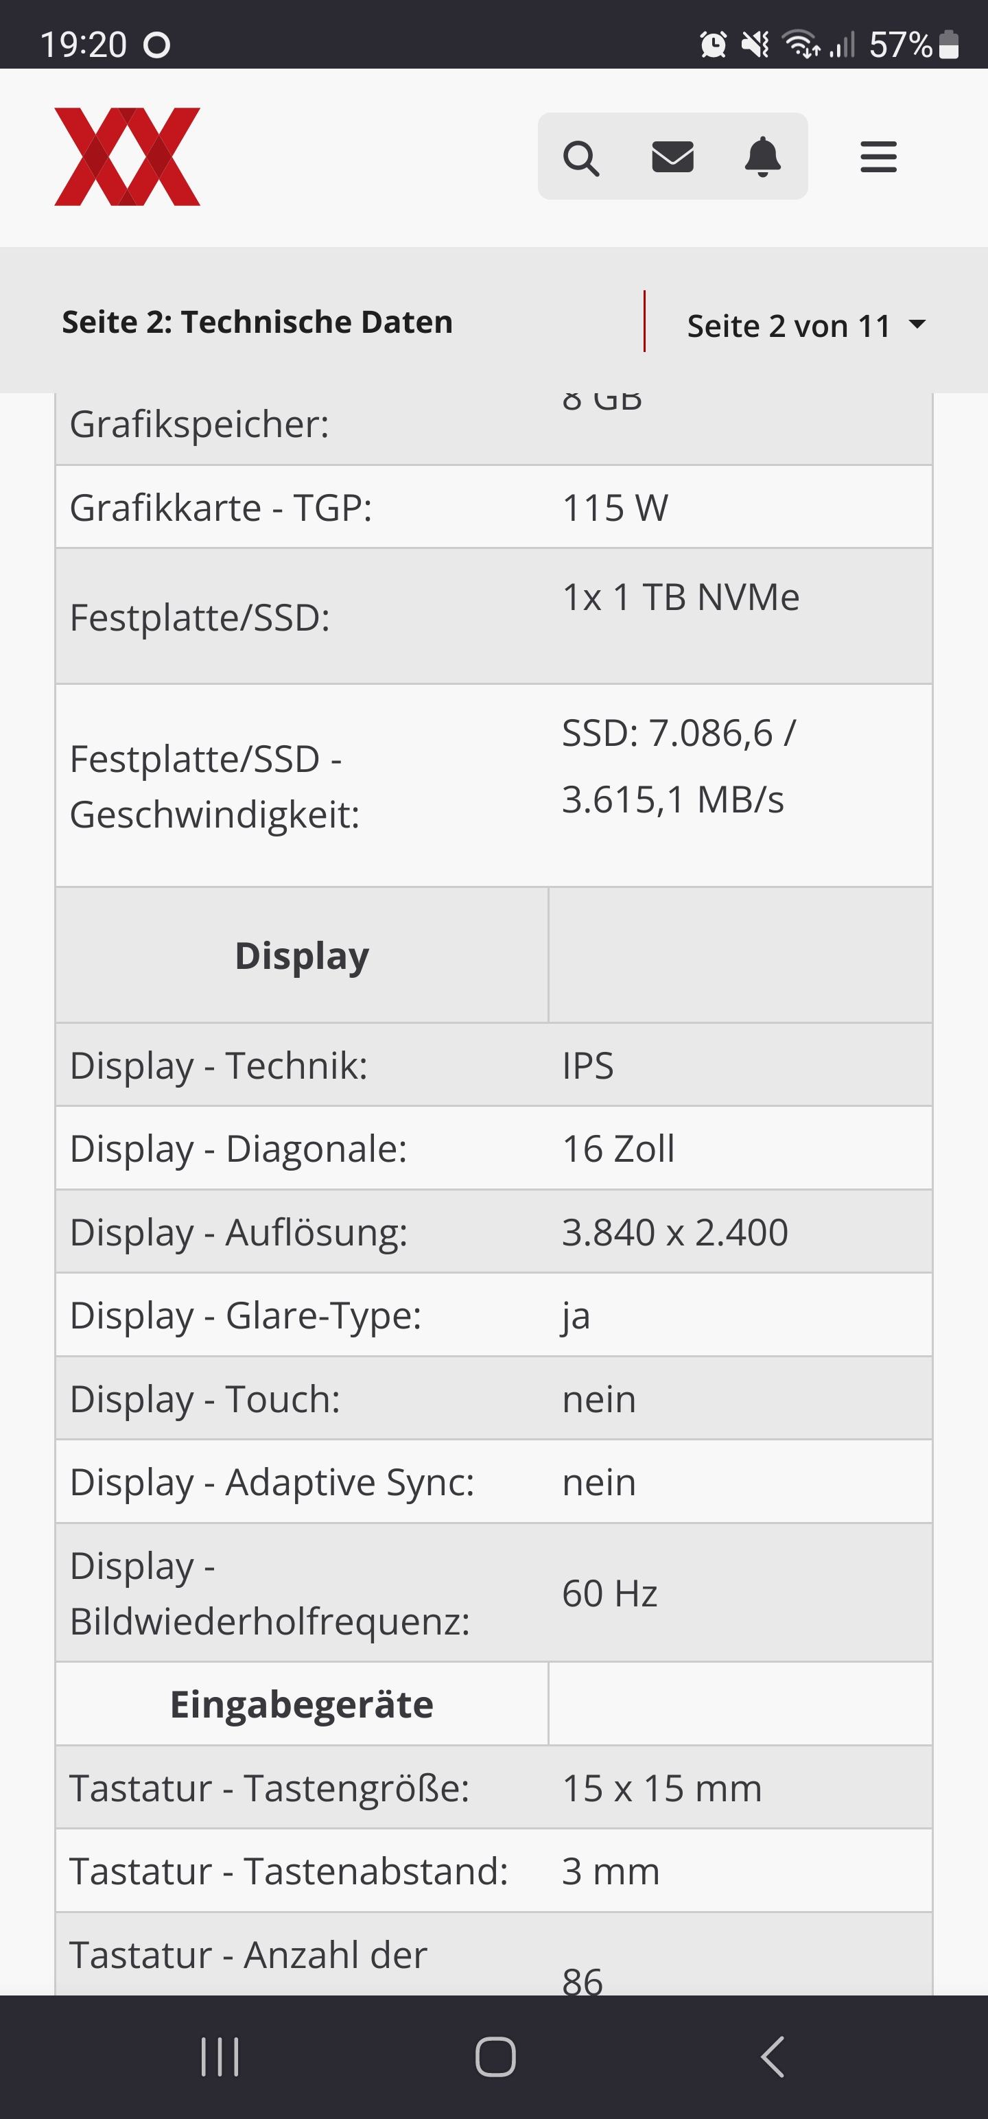Screen dimensions: 988x2119
Task: Open the search magnifier icon
Action: 580,157
